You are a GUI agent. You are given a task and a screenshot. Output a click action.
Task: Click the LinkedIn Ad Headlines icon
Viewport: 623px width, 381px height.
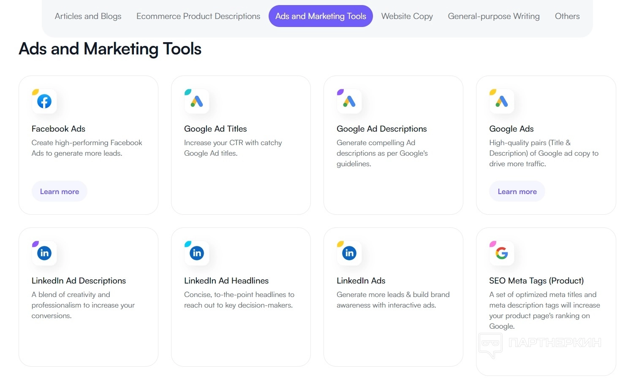(x=197, y=253)
